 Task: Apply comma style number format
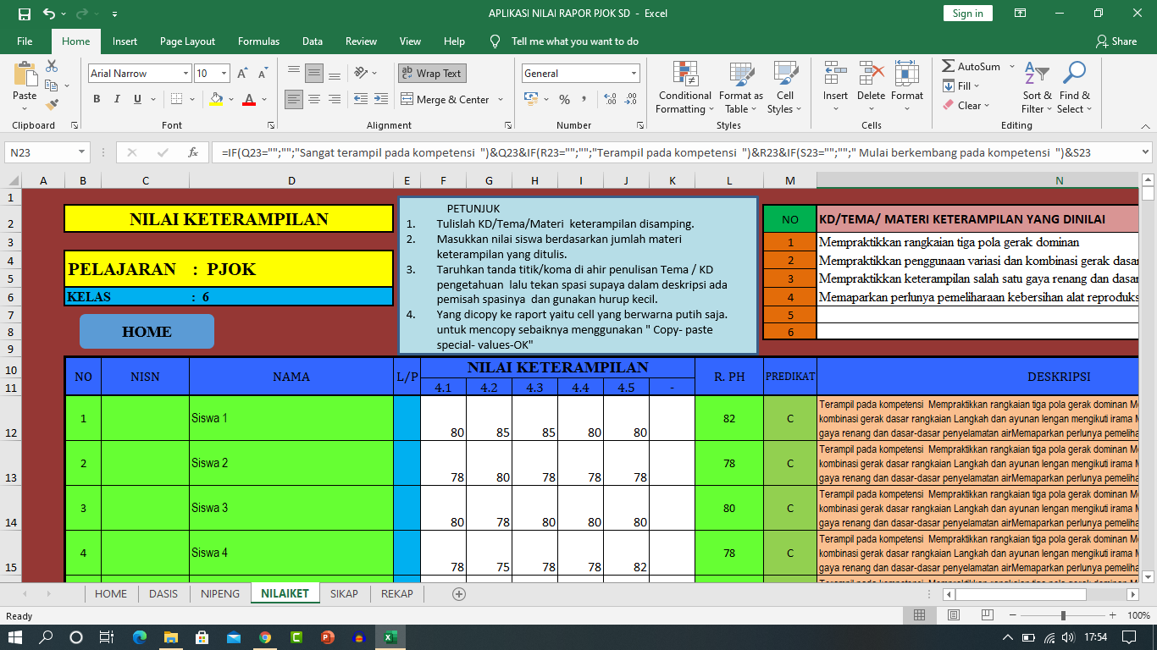(x=584, y=99)
